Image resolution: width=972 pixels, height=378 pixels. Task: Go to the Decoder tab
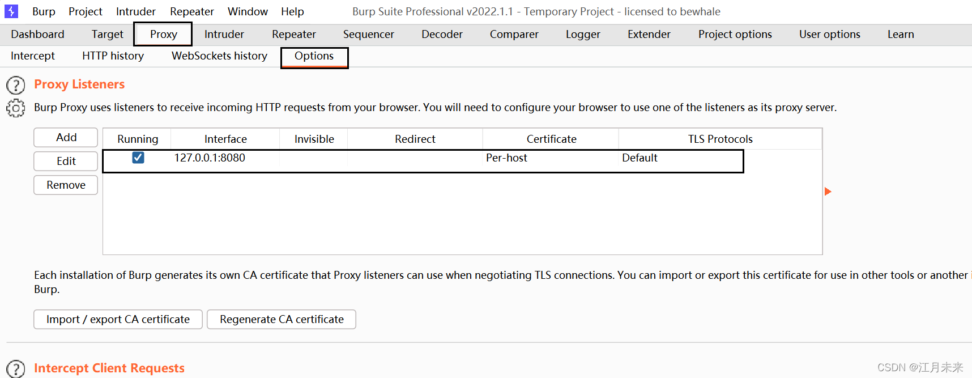tap(442, 34)
